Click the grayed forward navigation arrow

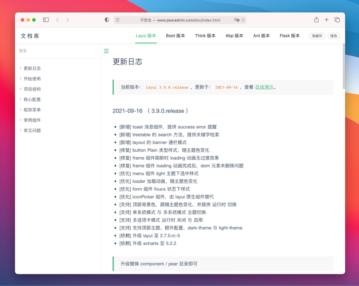tap(68, 19)
